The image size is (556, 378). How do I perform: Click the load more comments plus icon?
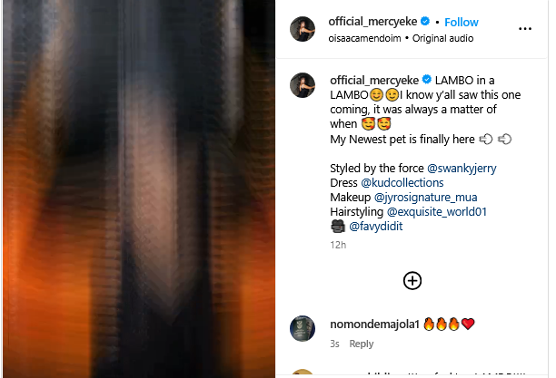click(x=412, y=280)
